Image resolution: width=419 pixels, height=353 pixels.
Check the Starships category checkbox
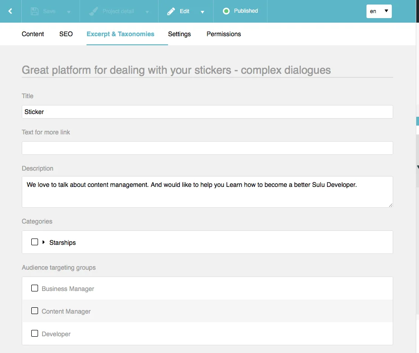point(34,242)
